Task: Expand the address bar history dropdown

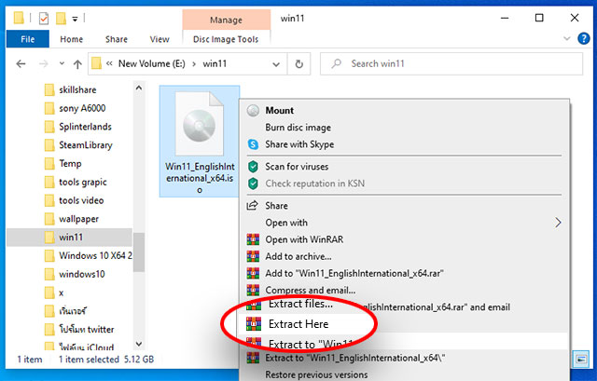Action: tap(276, 64)
